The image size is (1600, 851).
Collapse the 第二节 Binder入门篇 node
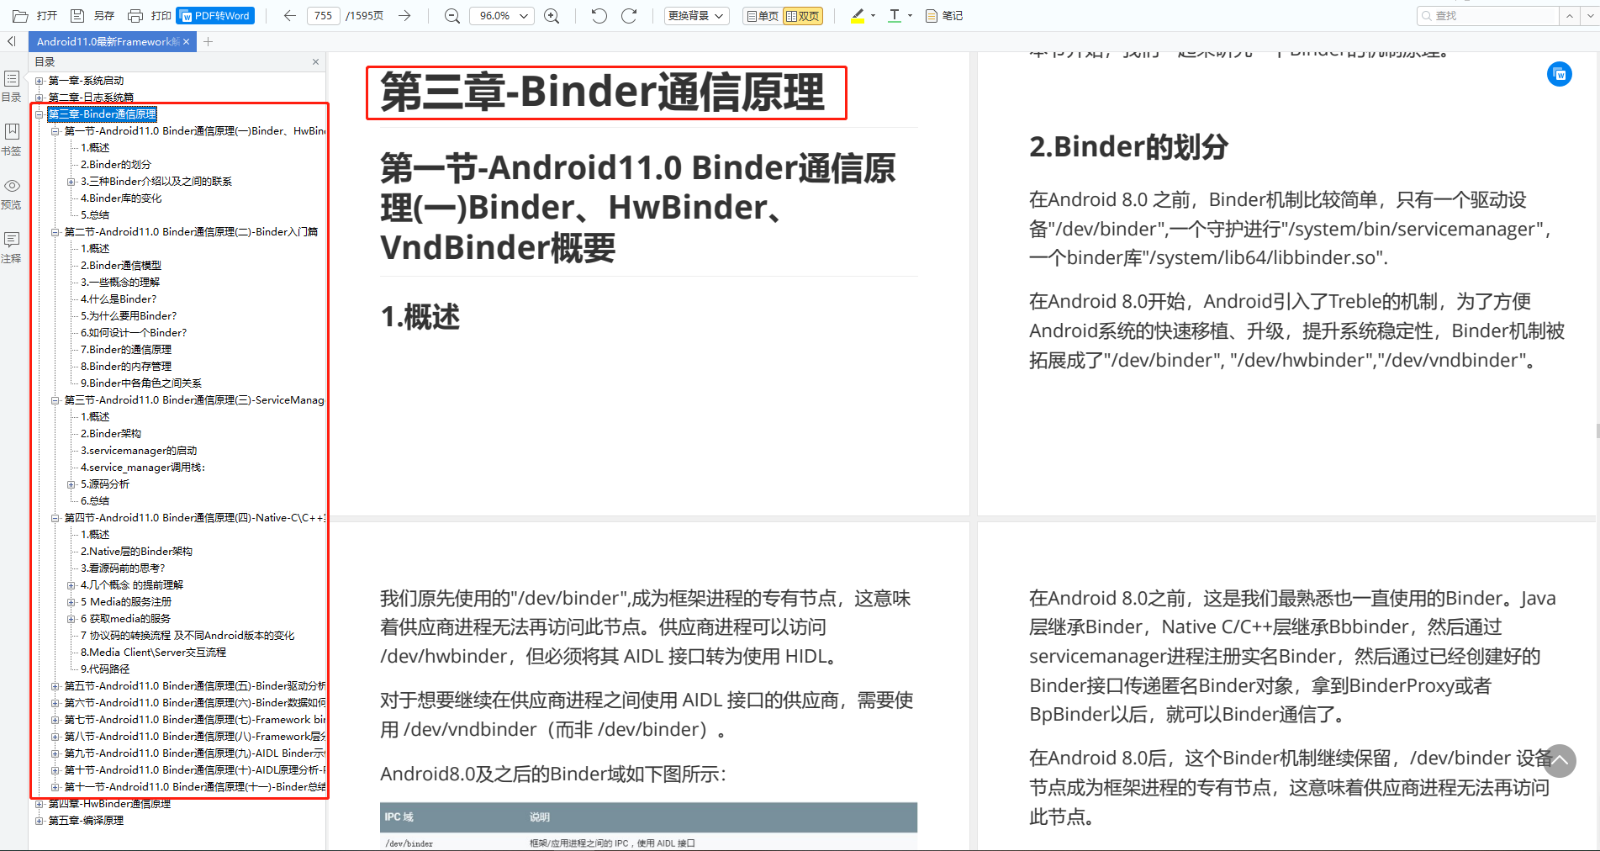click(55, 232)
